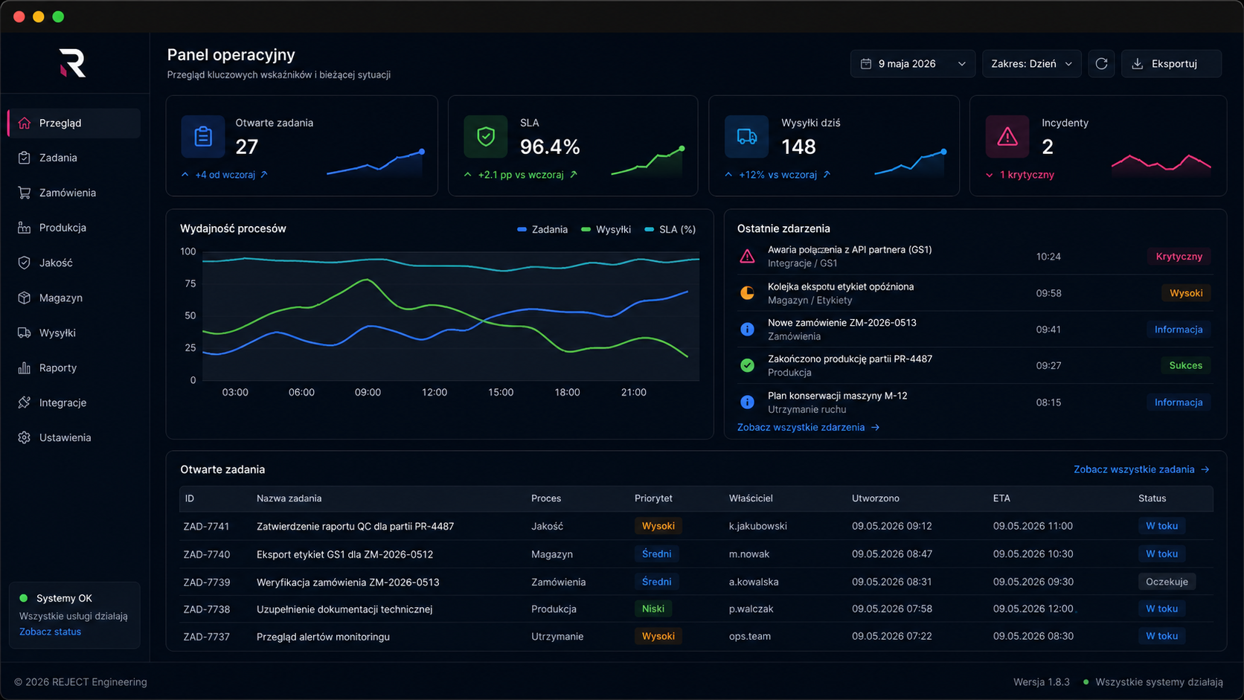Image resolution: width=1244 pixels, height=700 pixels.
Task: Click the +12% vs wczoraj link
Action: click(777, 175)
